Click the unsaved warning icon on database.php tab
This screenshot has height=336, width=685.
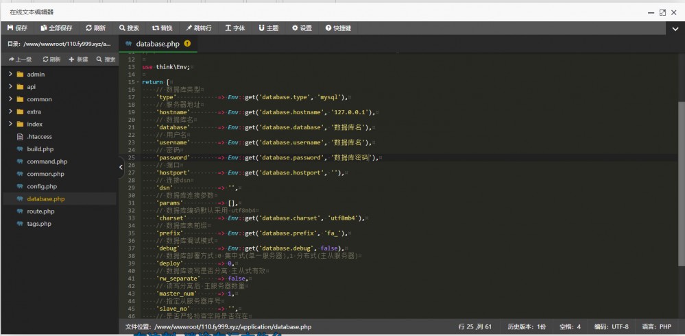(x=187, y=44)
